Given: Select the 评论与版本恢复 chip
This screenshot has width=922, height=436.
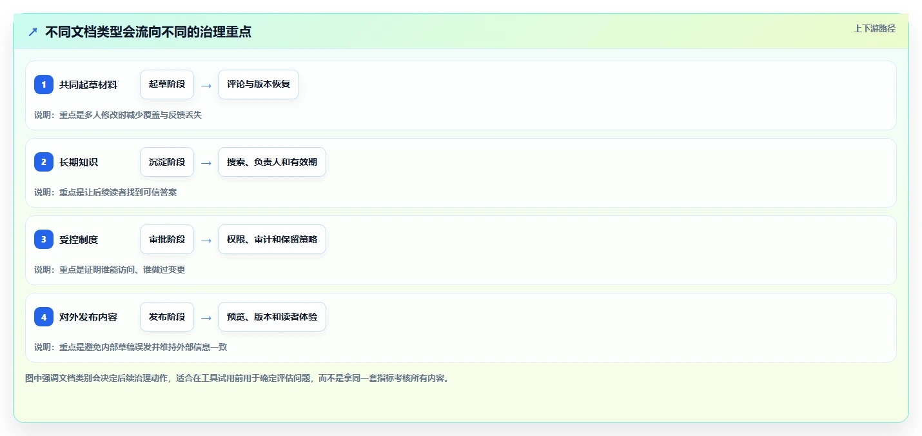Looking at the screenshot, I should click(x=259, y=84).
